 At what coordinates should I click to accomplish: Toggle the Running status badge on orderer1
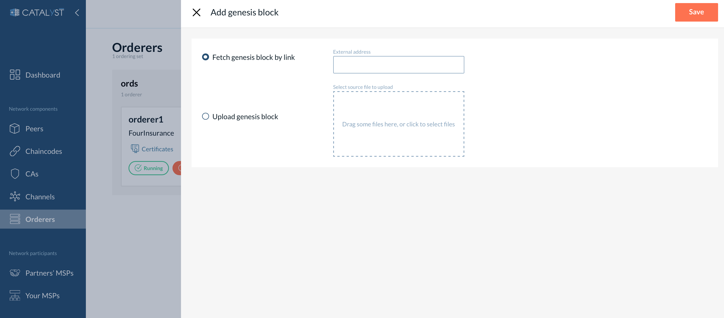[x=149, y=168]
